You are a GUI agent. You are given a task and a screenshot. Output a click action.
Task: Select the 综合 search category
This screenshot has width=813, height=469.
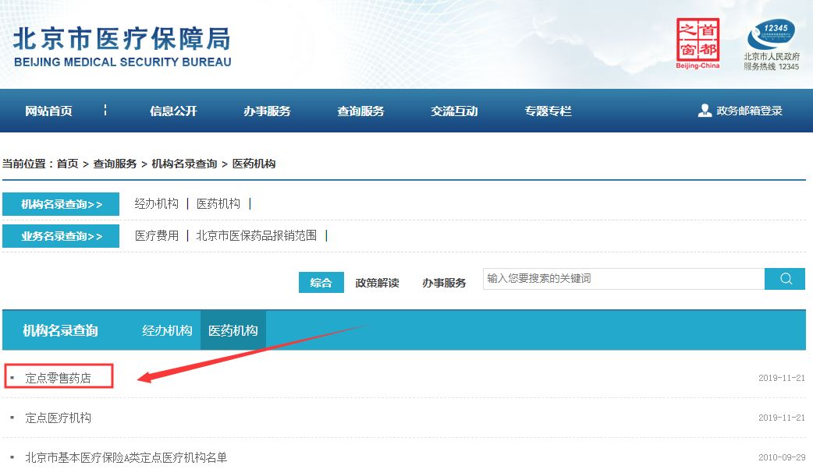pyautogui.click(x=321, y=282)
